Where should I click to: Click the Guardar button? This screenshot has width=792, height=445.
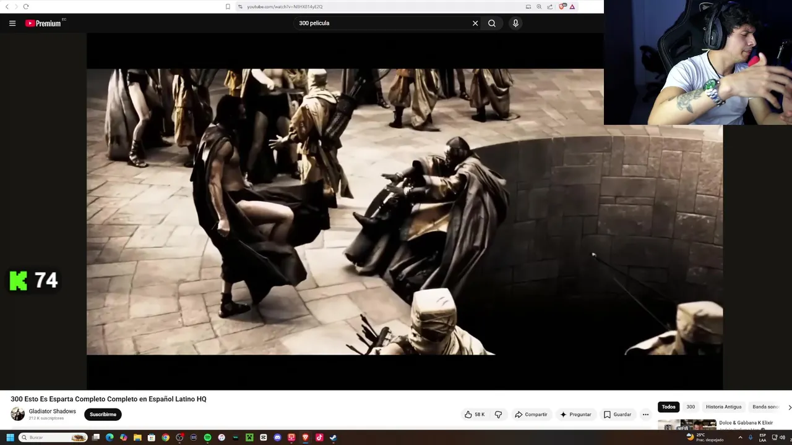pos(618,415)
